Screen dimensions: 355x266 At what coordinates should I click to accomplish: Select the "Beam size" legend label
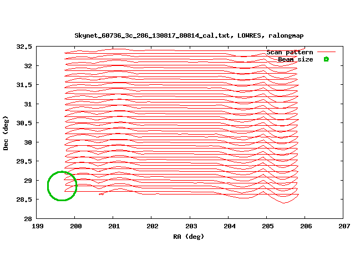[295, 59]
